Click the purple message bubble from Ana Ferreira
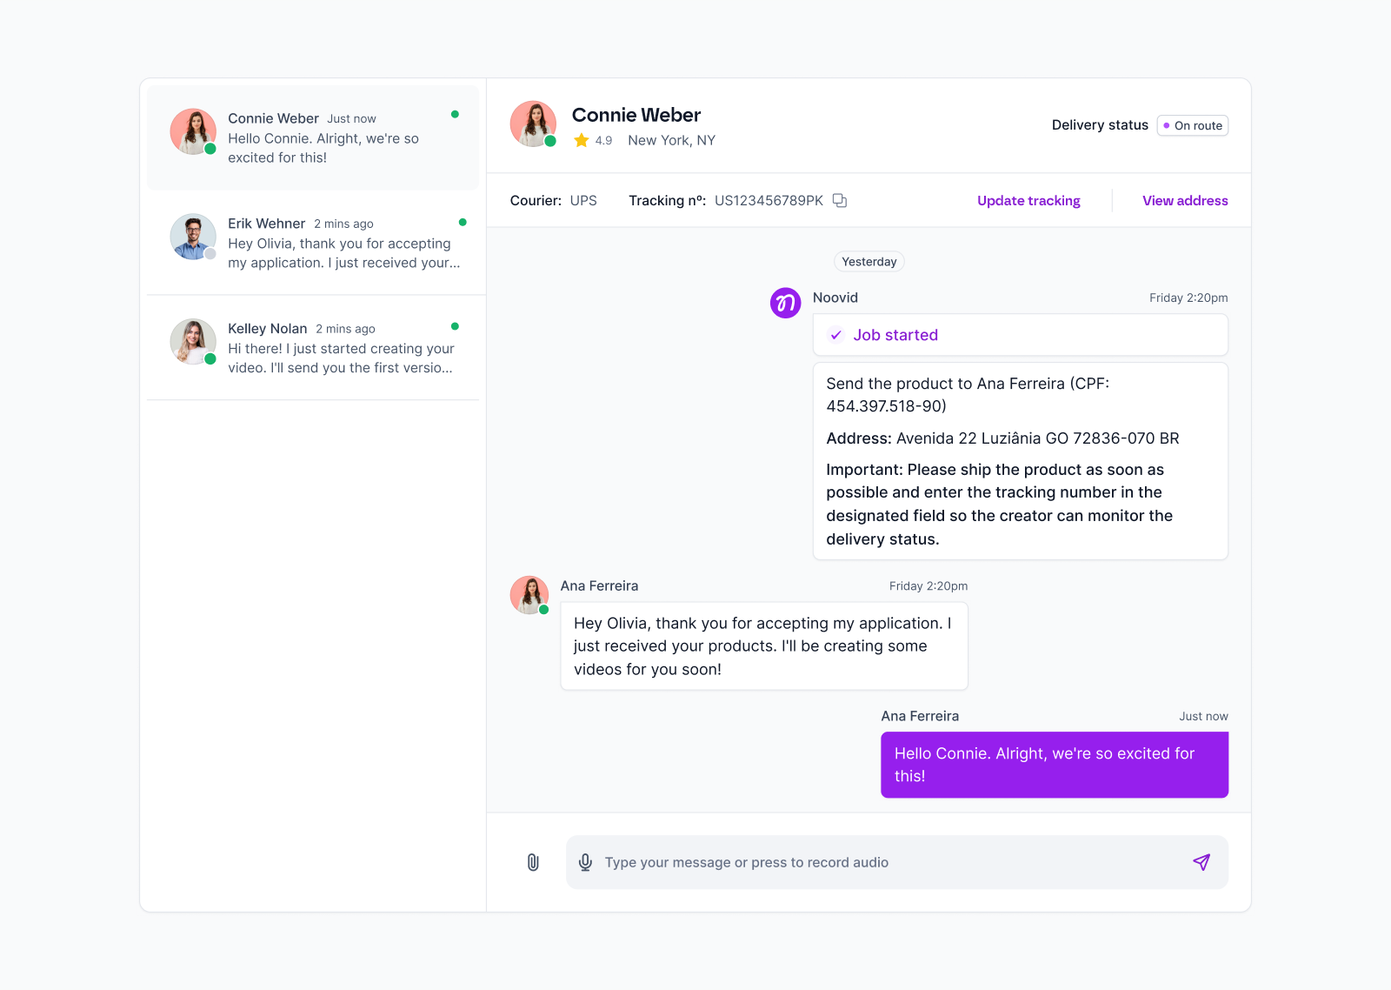This screenshot has width=1391, height=990. (1054, 765)
